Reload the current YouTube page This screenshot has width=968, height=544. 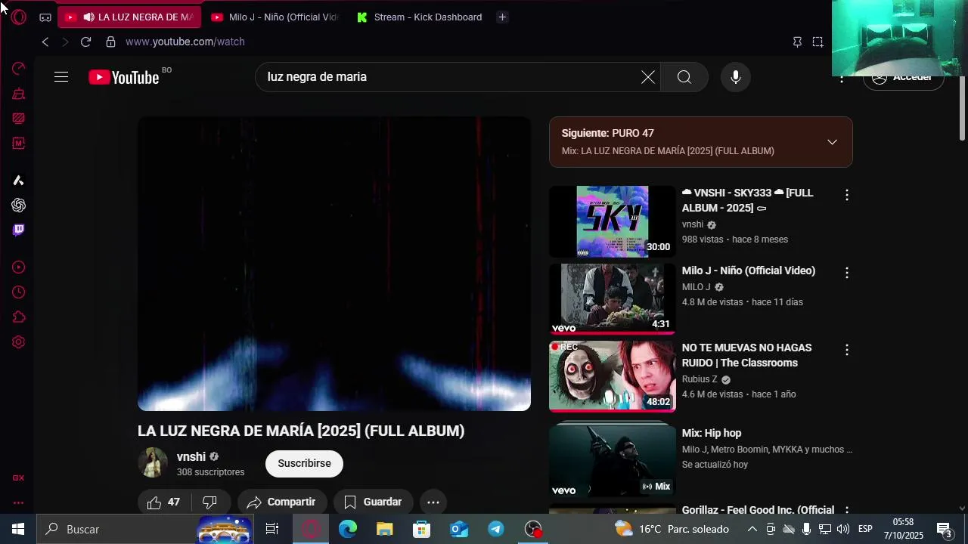[85, 42]
